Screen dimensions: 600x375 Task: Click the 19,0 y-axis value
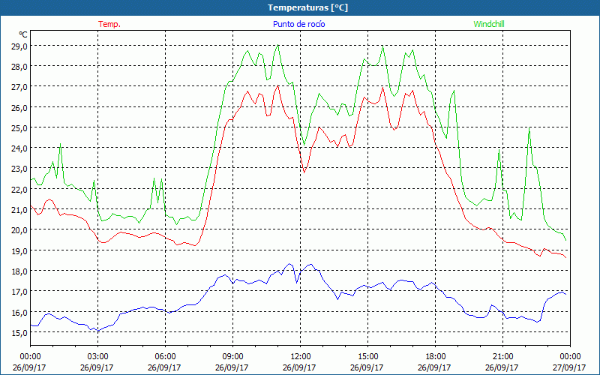coord(19,250)
